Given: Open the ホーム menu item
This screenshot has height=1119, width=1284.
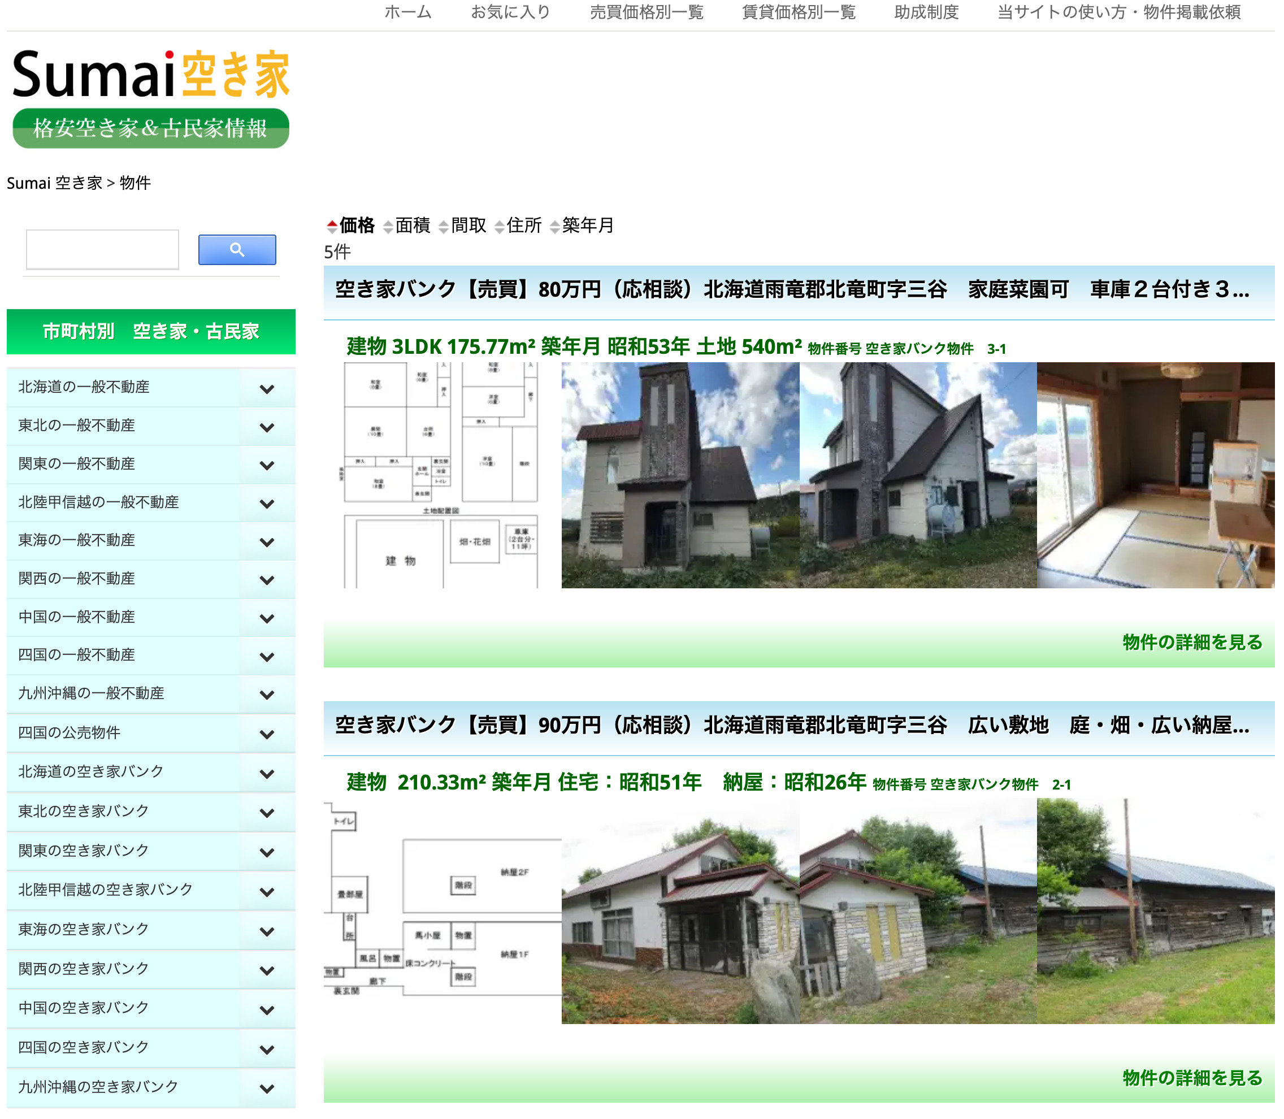Looking at the screenshot, I should click(x=408, y=12).
